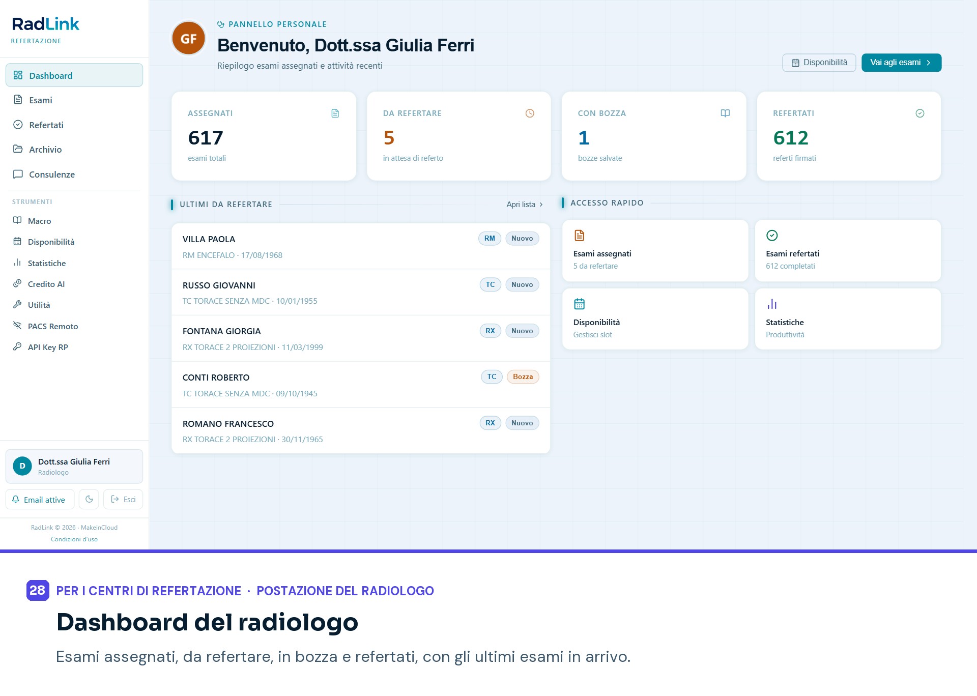Open Esami refertati quick access card

tap(848, 251)
